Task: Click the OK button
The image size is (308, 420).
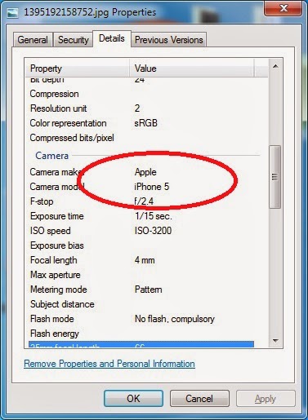Action: 133,399
